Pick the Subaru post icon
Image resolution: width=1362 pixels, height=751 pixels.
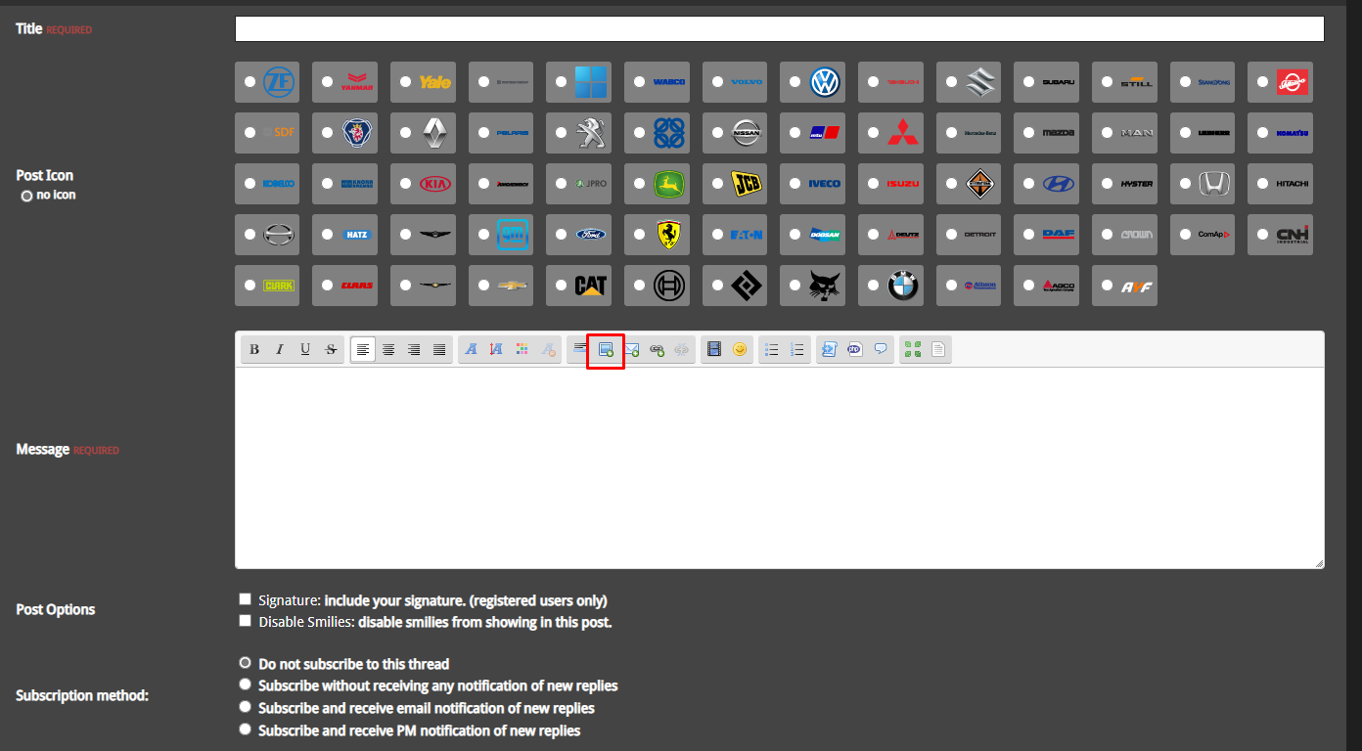point(1029,82)
